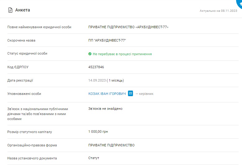Click the Розмір статутного капіталу label

click(x=30, y=132)
